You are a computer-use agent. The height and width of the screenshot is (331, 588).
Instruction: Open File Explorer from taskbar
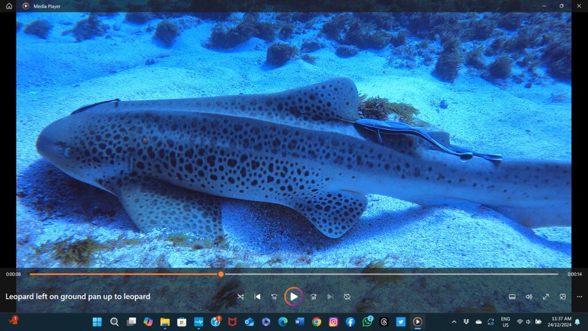[x=165, y=322]
